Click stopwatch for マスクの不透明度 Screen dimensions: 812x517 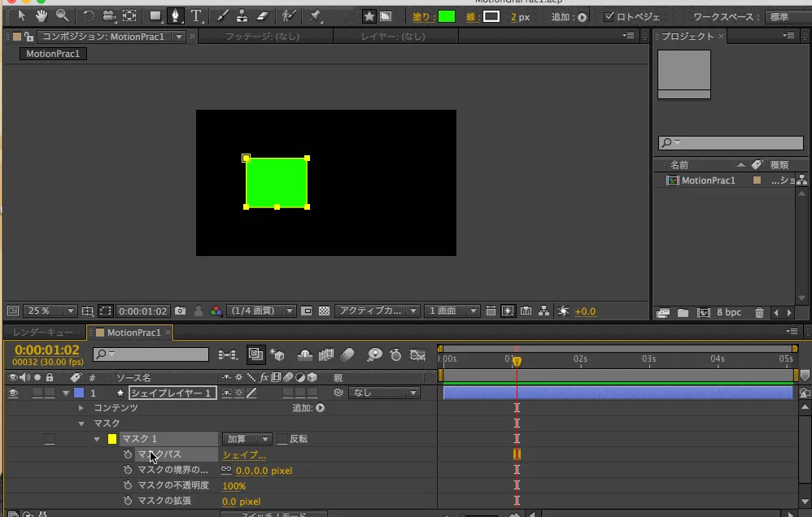[128, 485]
